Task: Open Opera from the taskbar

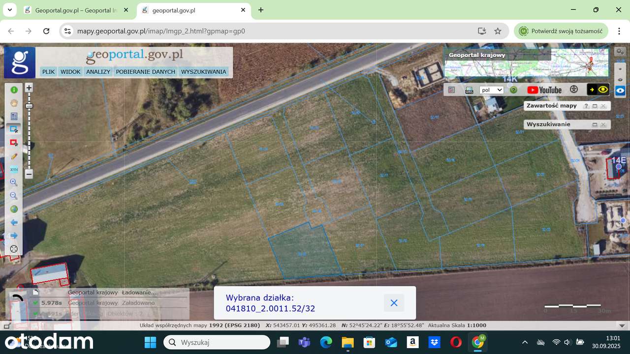Action: pyautogui.click(x=456, y=342)
